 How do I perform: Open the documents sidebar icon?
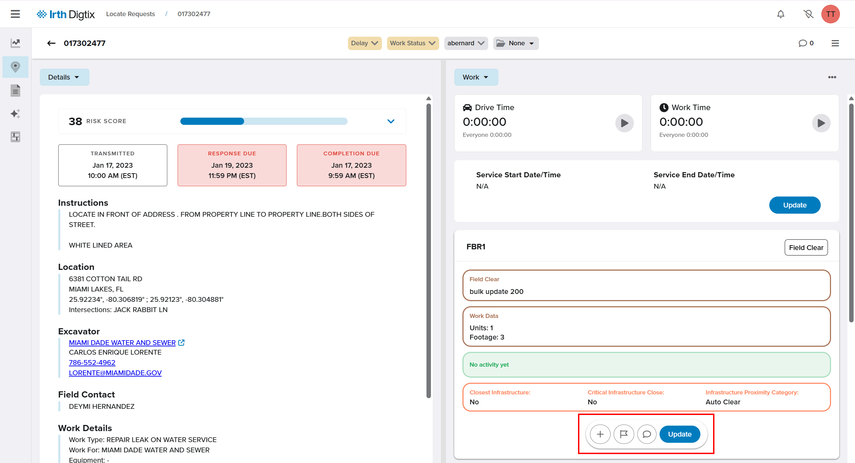pos(15,91)
